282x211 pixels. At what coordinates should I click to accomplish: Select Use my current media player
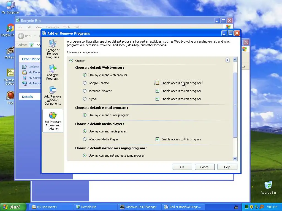pos(85,131)
